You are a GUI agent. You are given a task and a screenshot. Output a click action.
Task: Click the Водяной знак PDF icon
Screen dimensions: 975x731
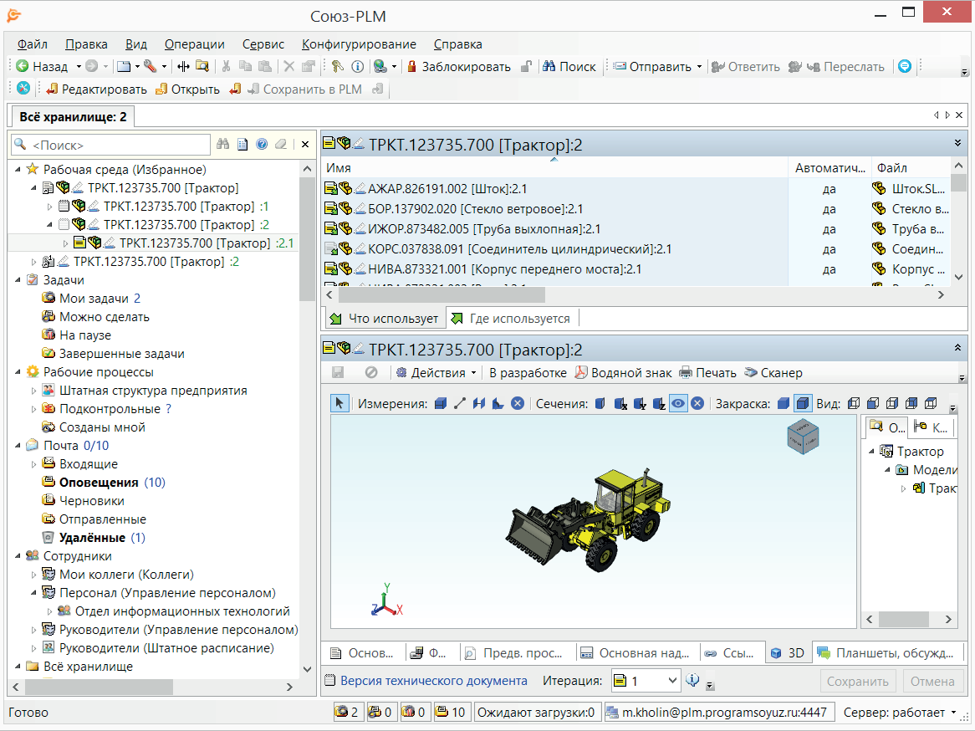tap(580, 373)
